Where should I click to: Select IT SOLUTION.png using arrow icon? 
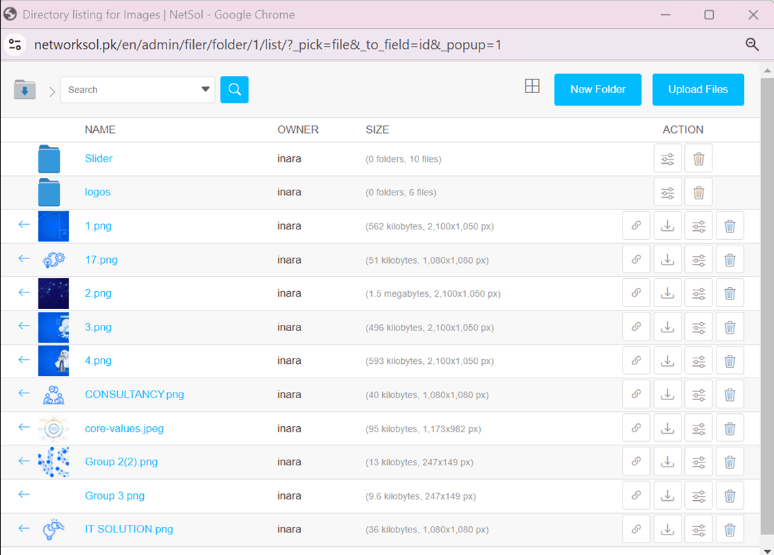(x=24, y=528)
